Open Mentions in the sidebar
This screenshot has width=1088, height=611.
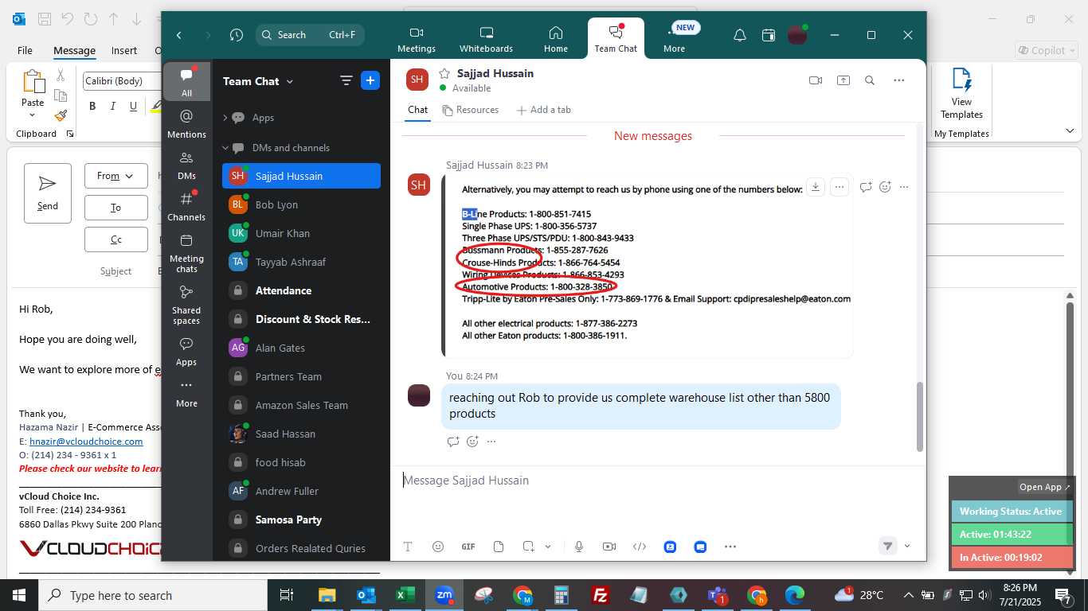tap(186, 124)
